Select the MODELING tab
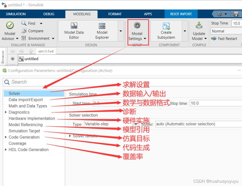The image size is (242, 186). [x=82, y=14]
